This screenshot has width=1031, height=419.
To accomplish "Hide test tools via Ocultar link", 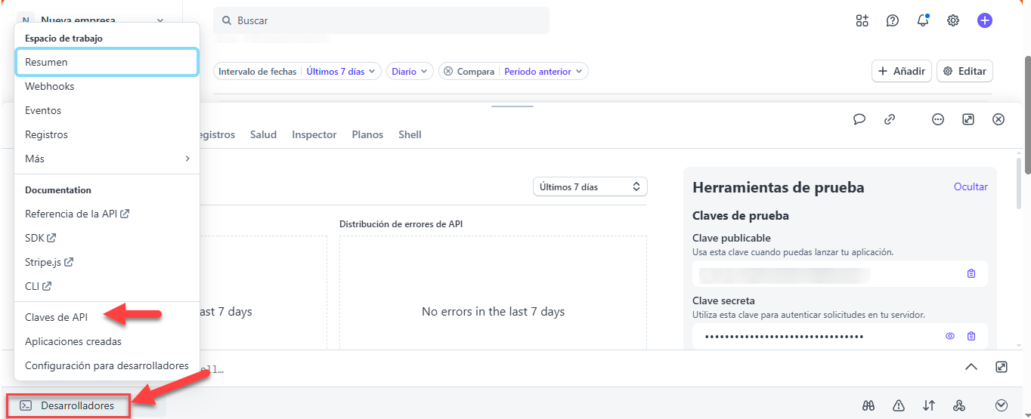I will pos(971,186).
